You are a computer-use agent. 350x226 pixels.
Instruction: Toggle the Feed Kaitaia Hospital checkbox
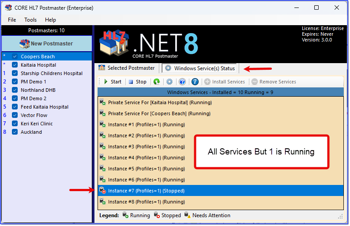click(15, 107)
